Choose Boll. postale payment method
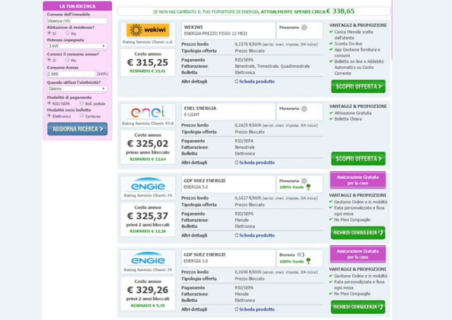The image size is (452, 320). (82, 103)
